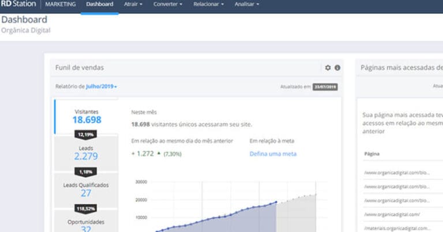This screenshot has width=443, height=232.
Task: Change report month from julho/2019
Action: (102, 86)
